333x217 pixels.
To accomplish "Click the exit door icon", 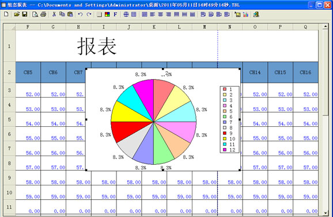I will (256, 14).
